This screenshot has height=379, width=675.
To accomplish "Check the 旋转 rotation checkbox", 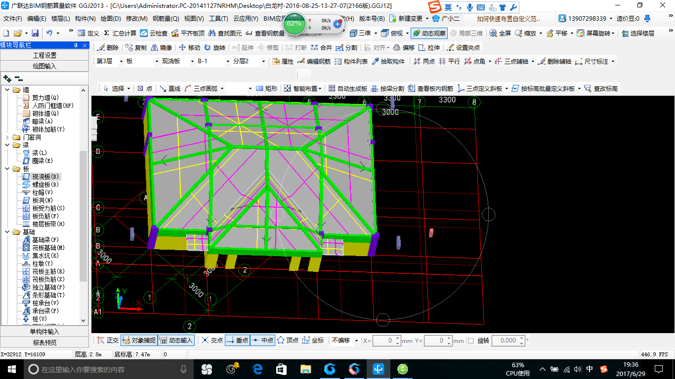I will (470, 341).
